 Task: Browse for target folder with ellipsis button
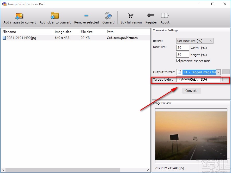226,80
